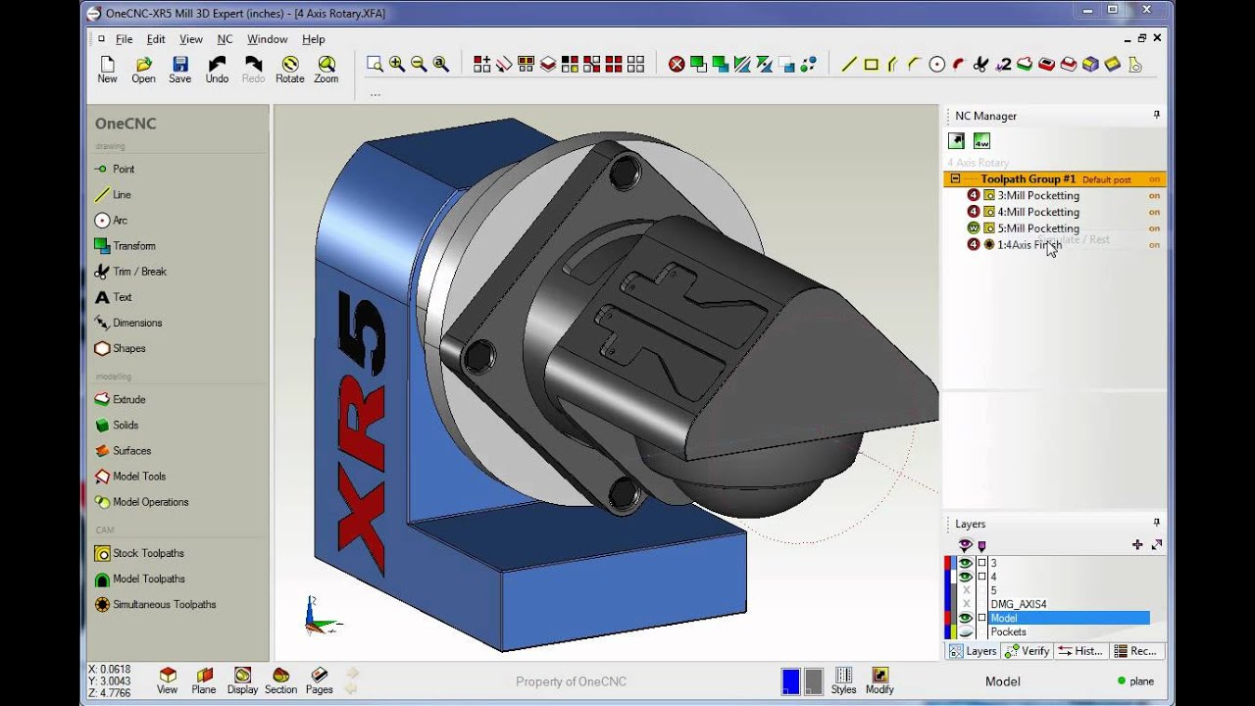
Task: Click the Section button in bottom bar
Action: tap(280, 681)
